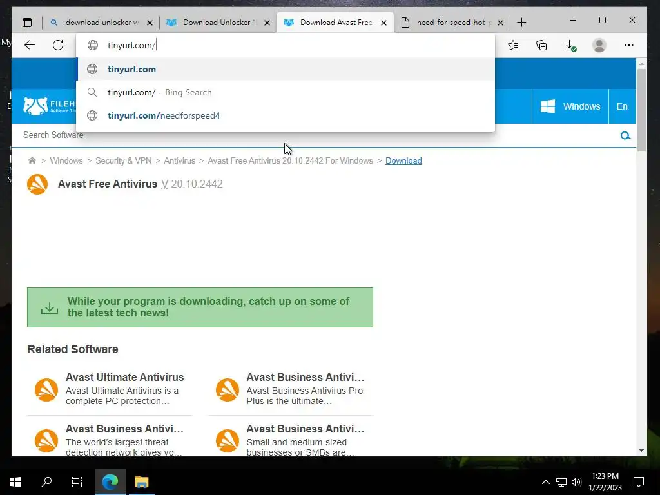Click the page vertical scrollbar thumb
Viewport: 660px width, 495px height.
(x=641, y=110)
